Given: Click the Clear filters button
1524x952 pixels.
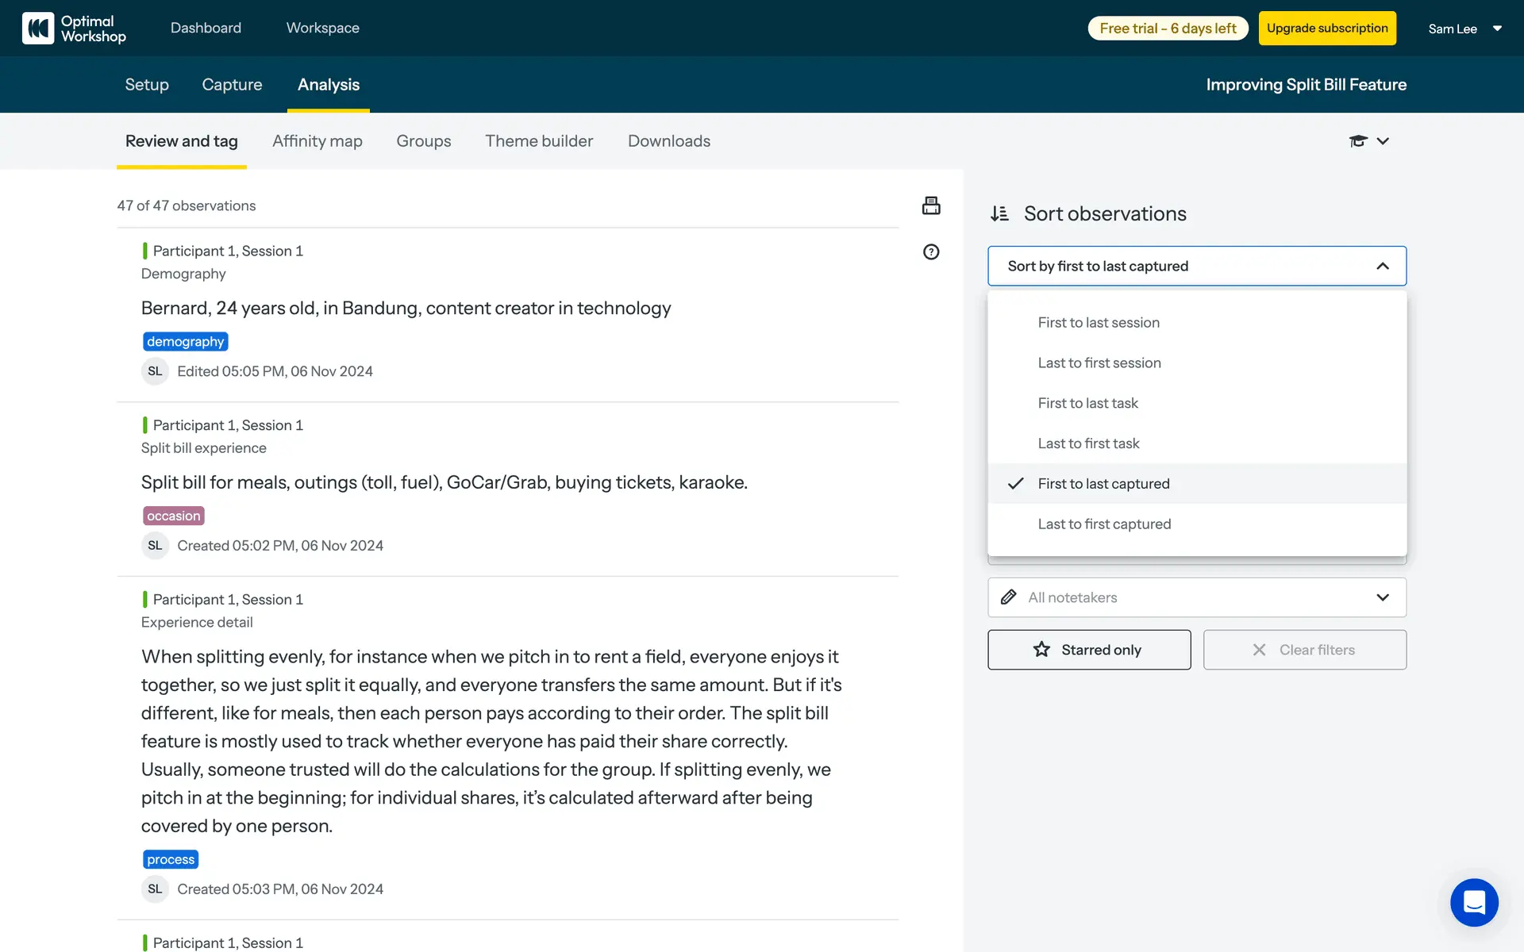Looking at the screenshot, I should 1304,650.
